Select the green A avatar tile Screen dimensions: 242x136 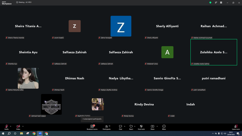tap(167, 52)
